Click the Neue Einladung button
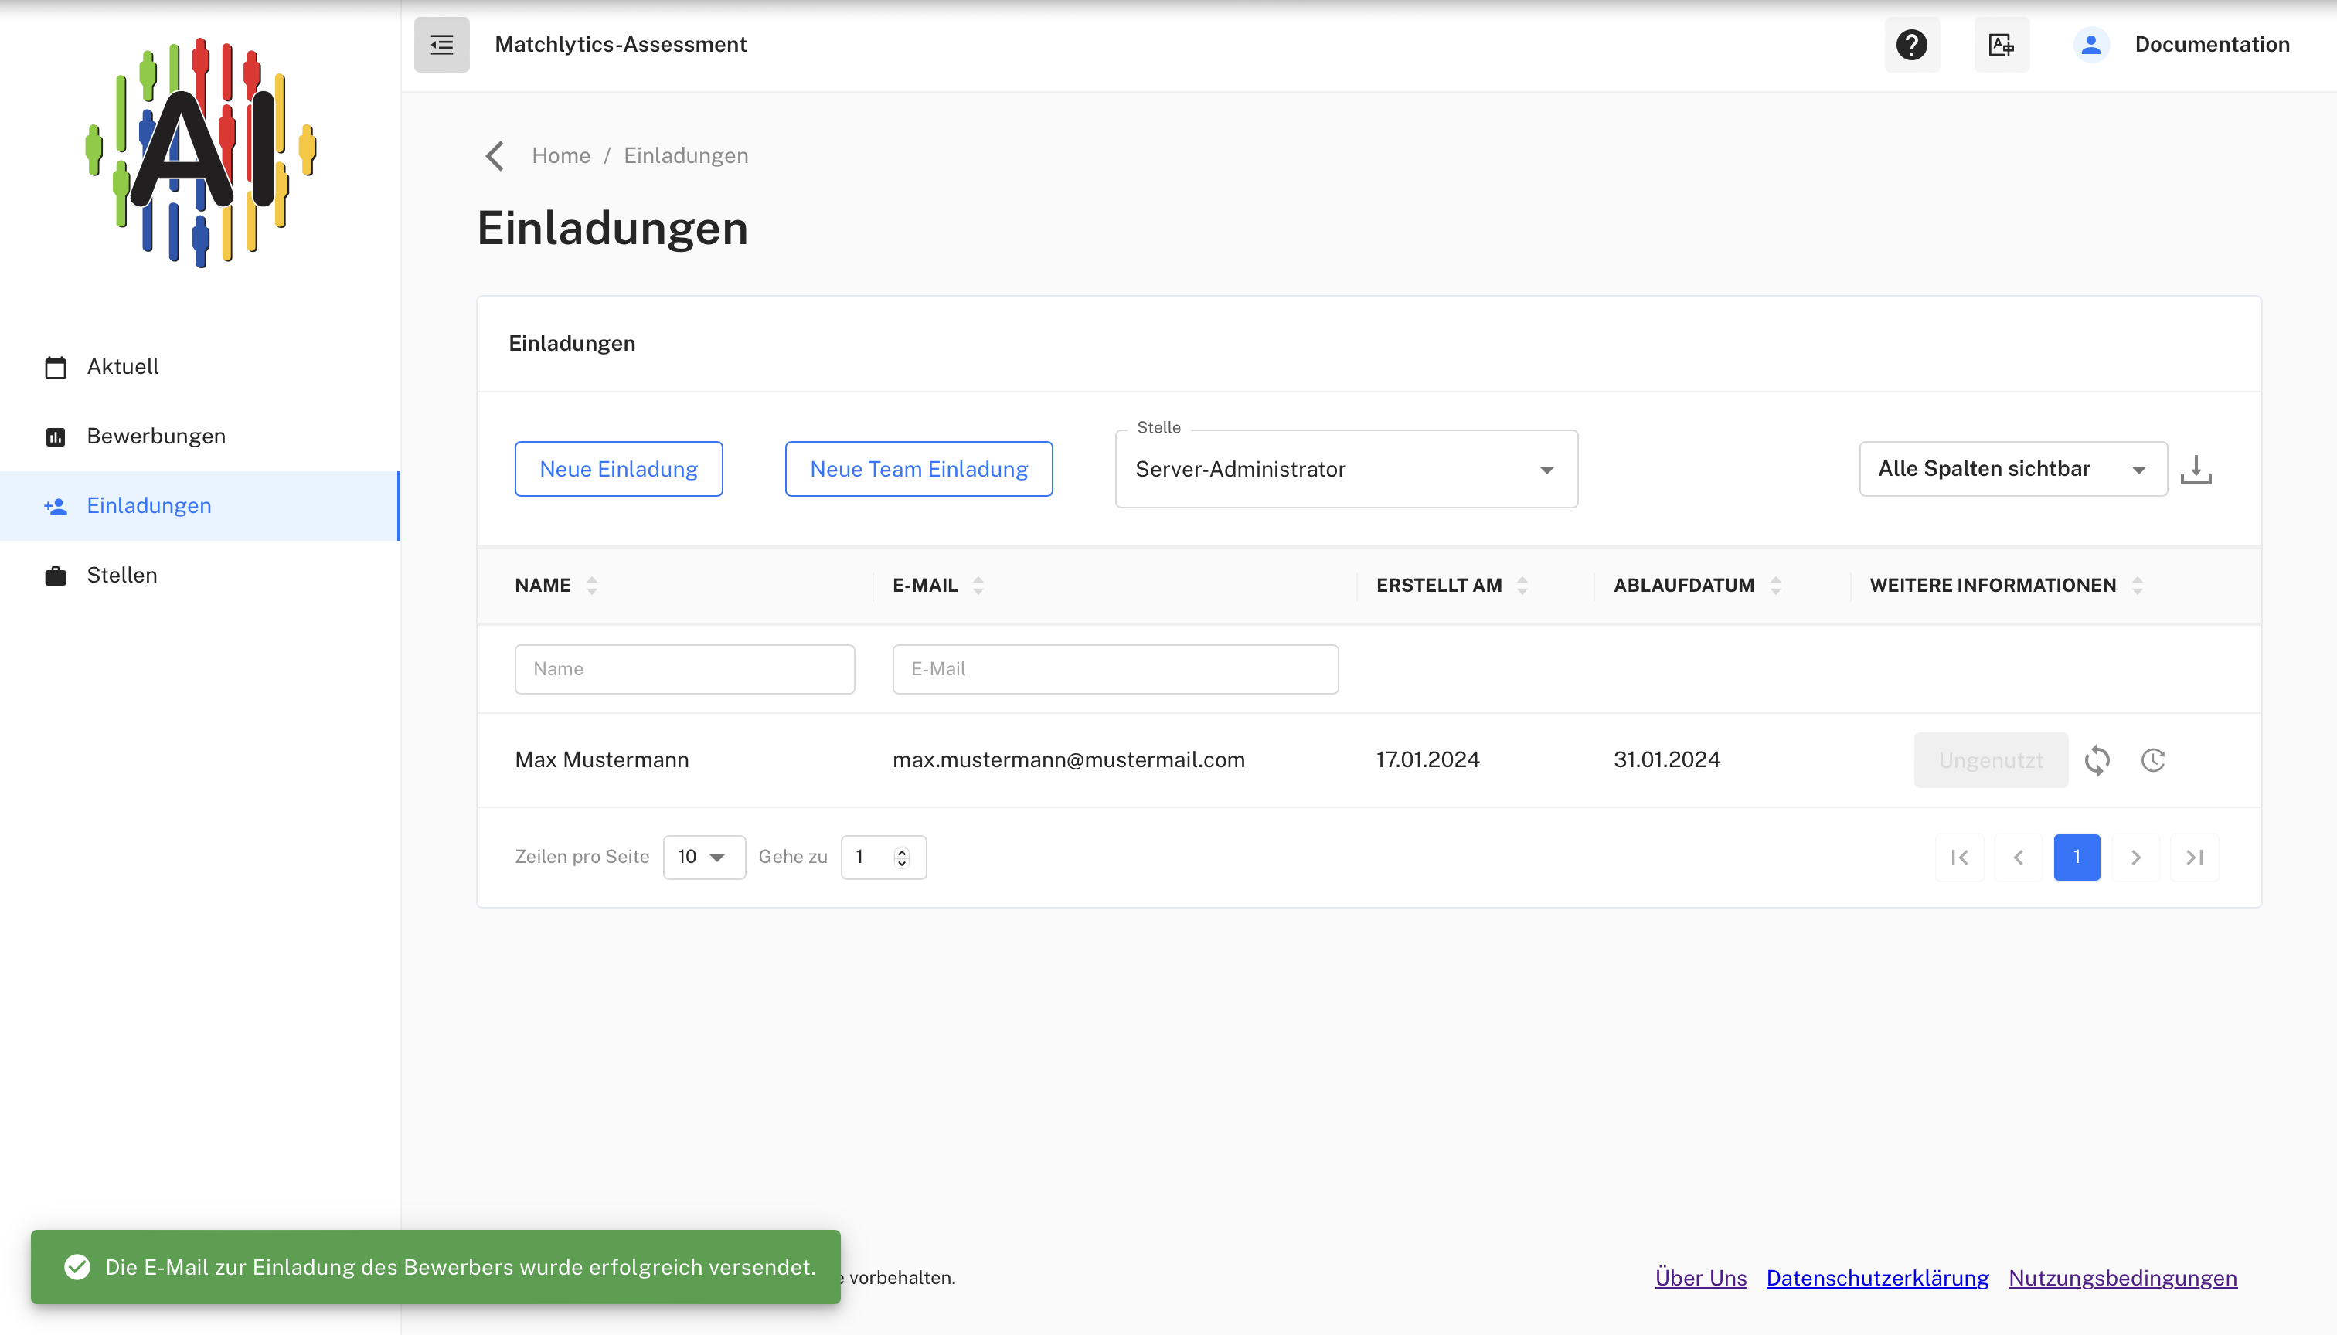 618,470
